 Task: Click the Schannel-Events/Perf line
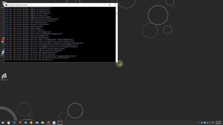click(27, 24)
